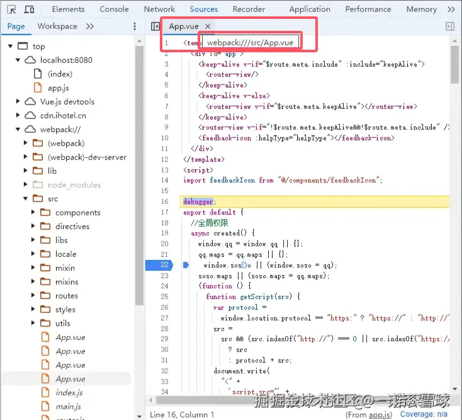The image size is (462, 420).
Task: Hide the navigator sidebar icon
Action: coord(155,26)
